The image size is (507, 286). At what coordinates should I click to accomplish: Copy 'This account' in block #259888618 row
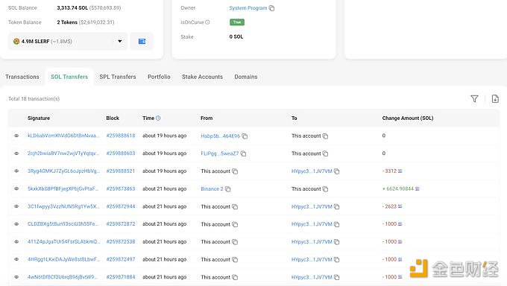[325, 136]
